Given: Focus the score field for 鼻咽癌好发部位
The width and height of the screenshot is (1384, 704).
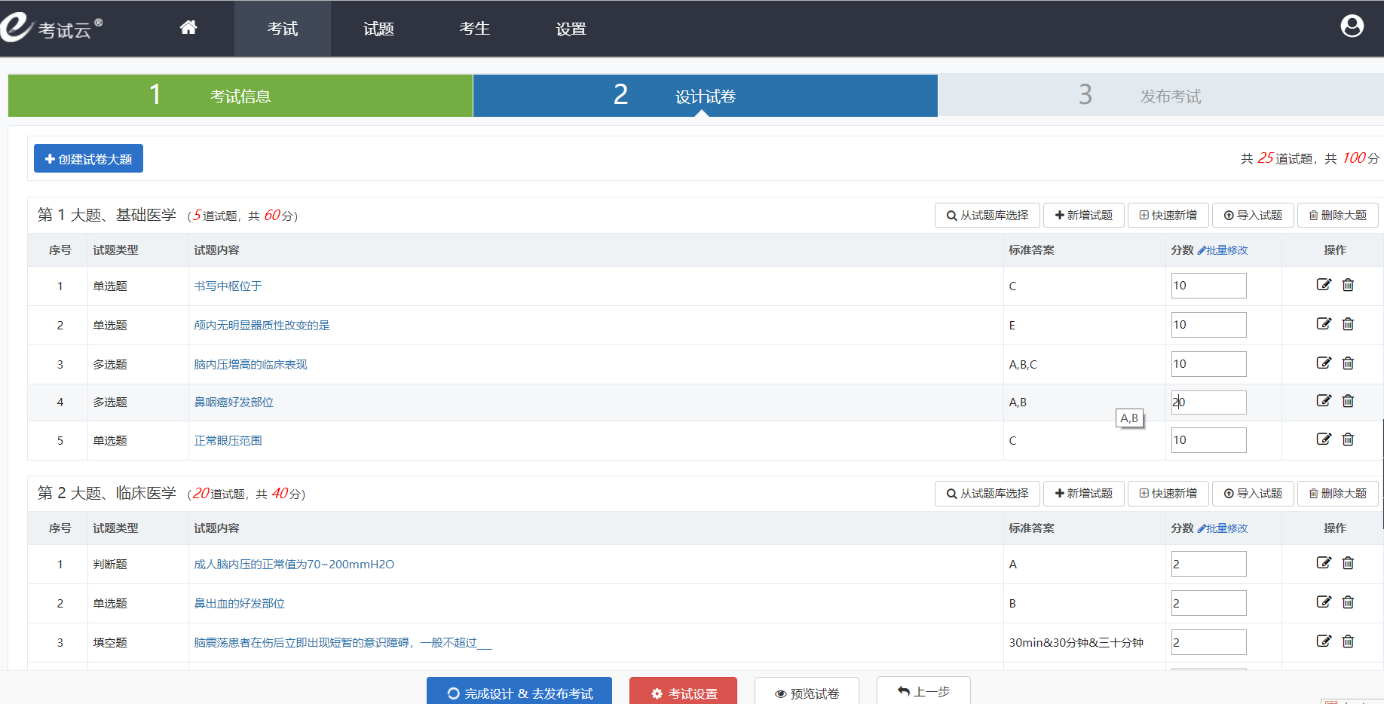Looking at the screenshot, I should [1208, 403].
